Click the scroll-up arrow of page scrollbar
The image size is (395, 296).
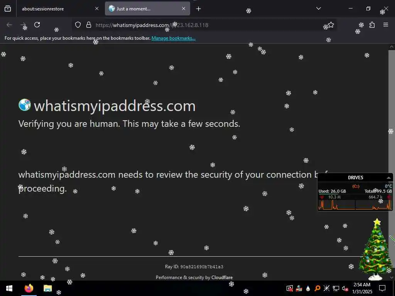392,47
